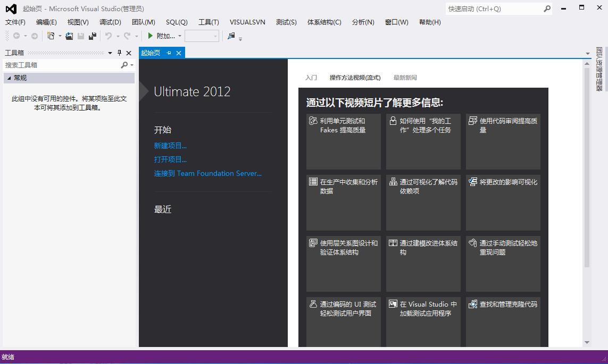
Task: Open the 工具(T) menu
Action: pos(209,22)
